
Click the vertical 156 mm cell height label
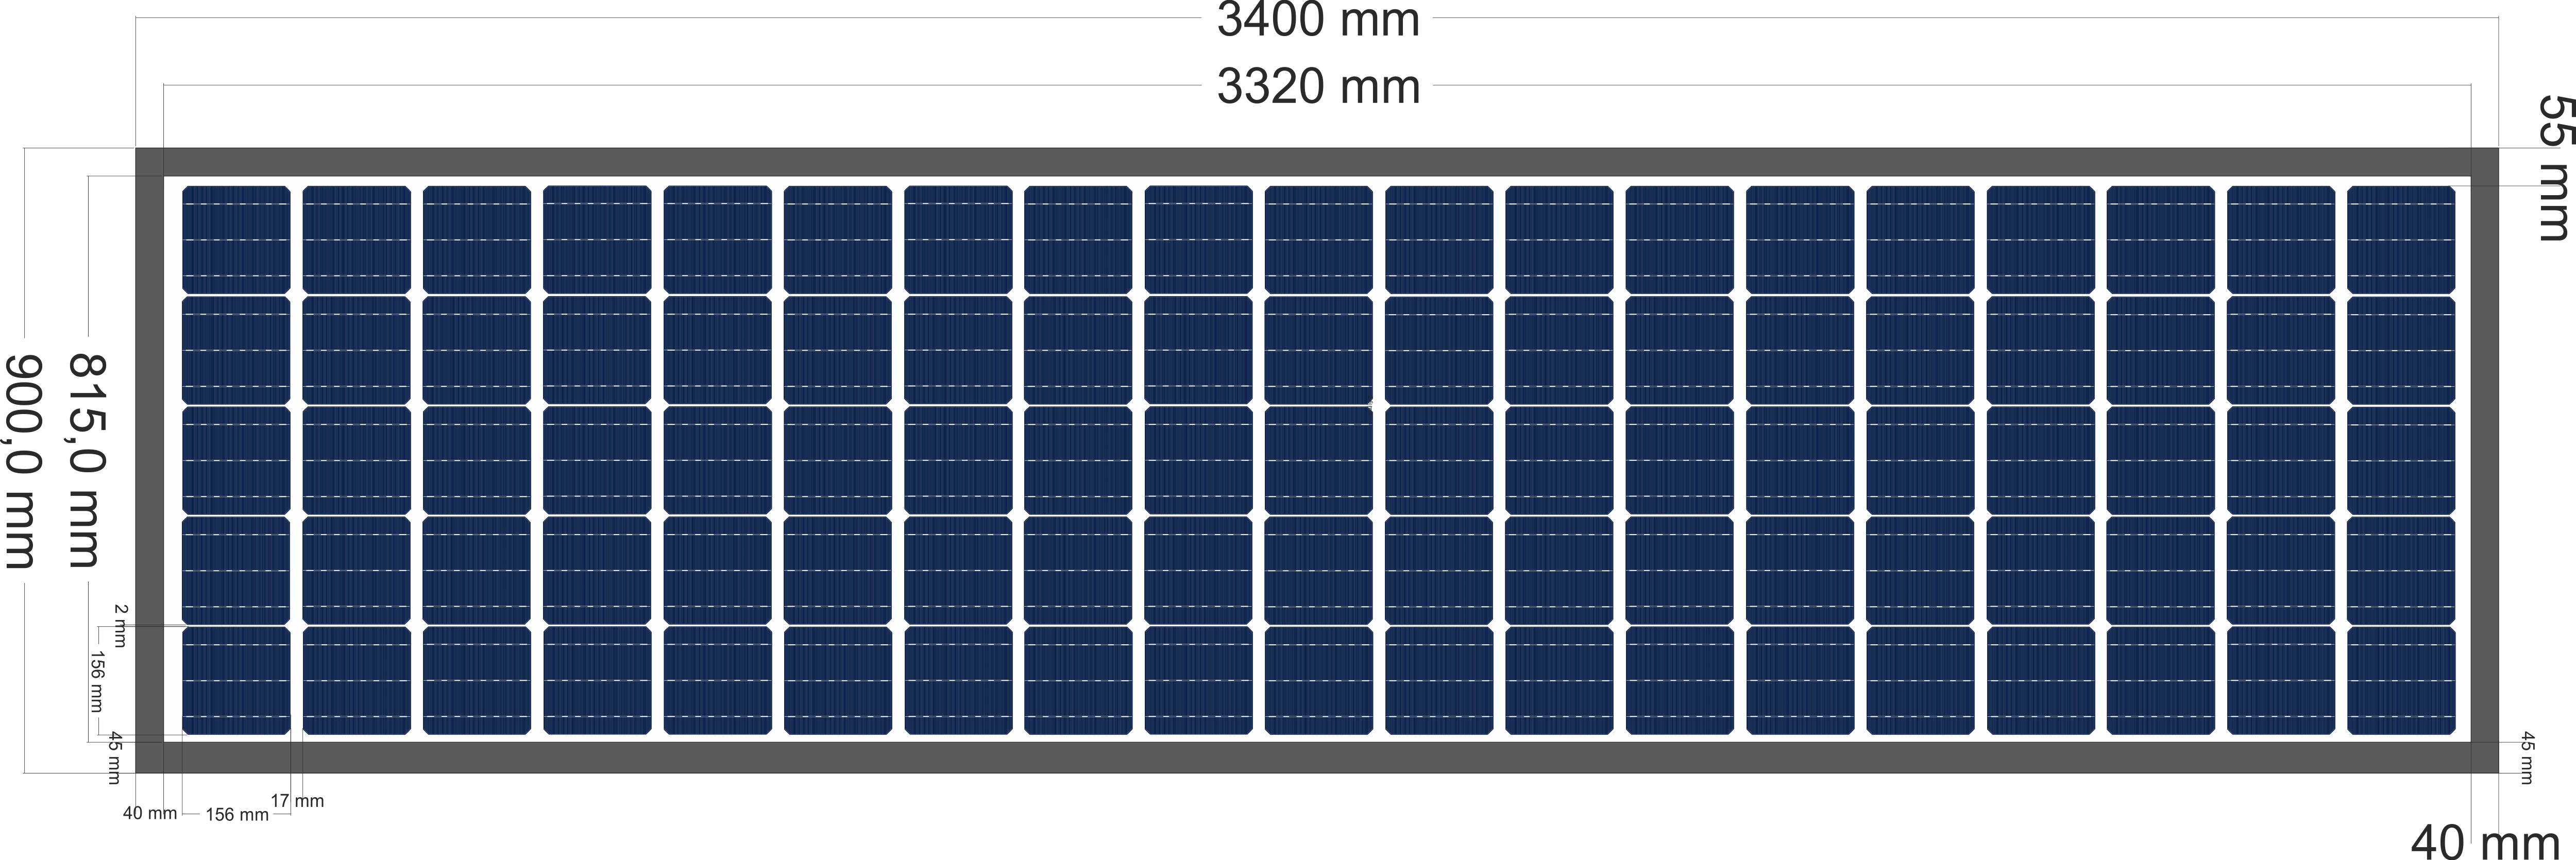pyautogui.click(x=98, y=680)
